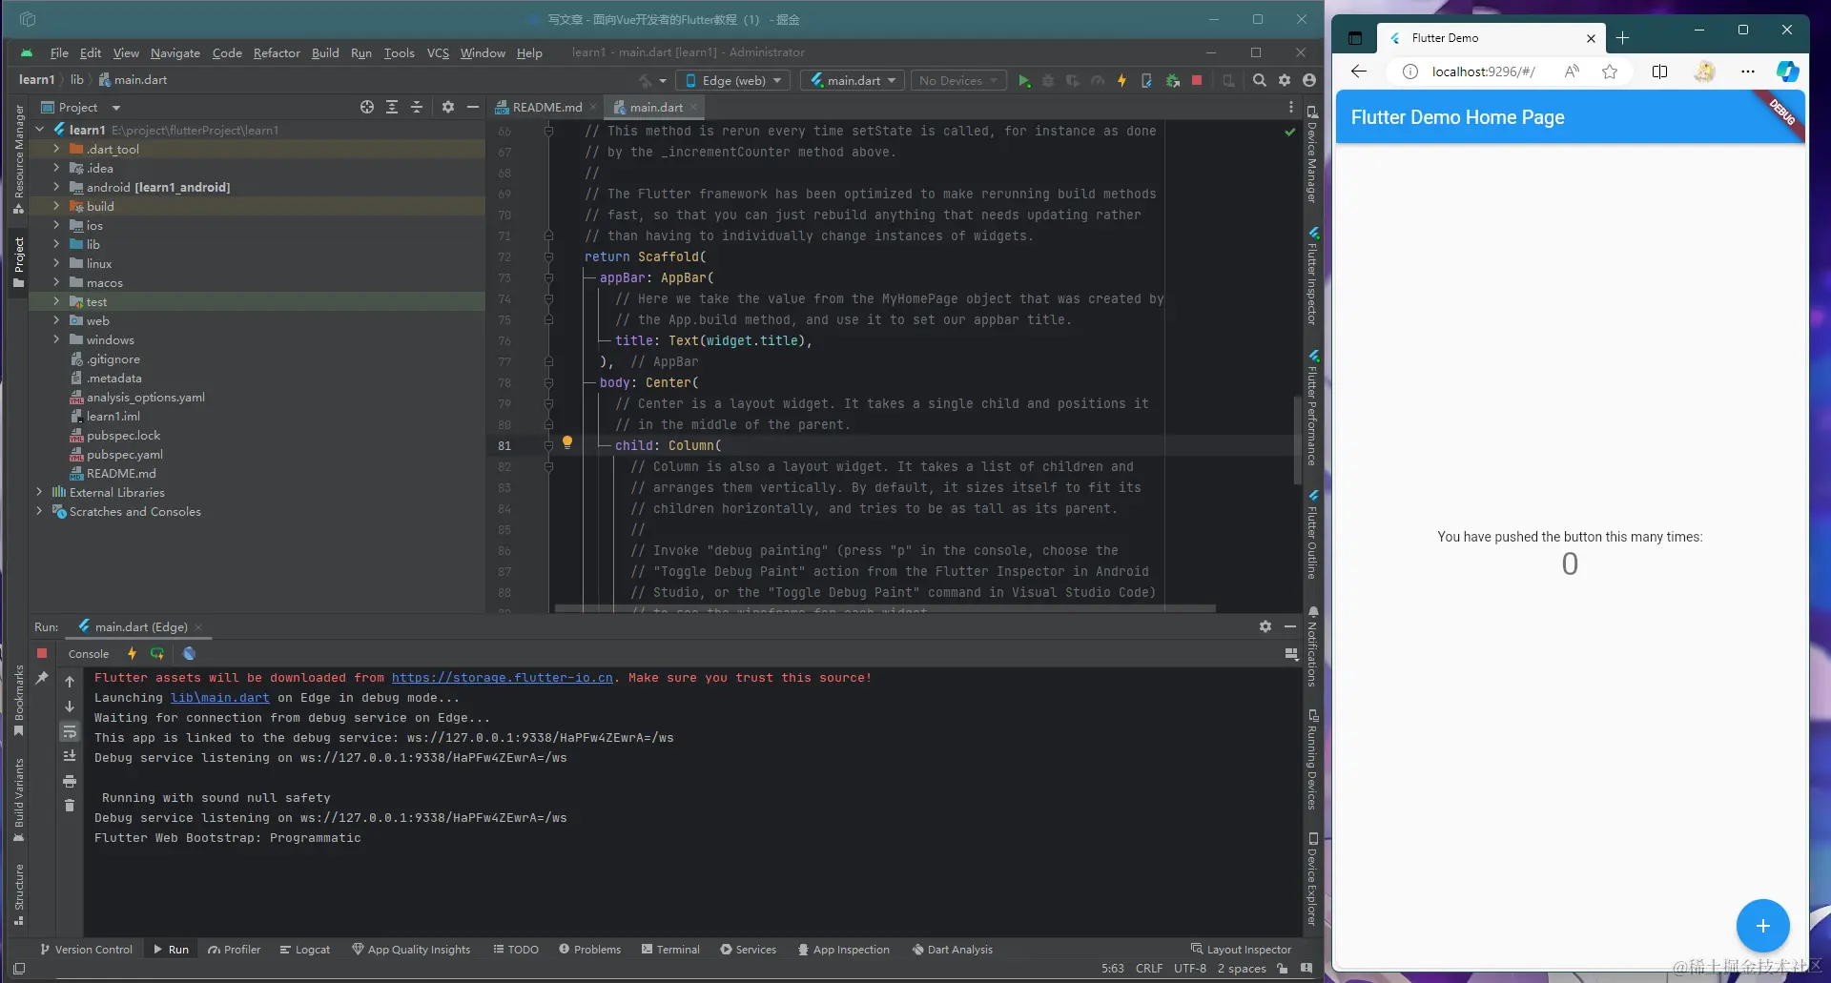Image resolution: width=1831 pixels, height=983 pixels.
Task: Expand the lib folder in the project tree
Action: click(x=56, y=245)
